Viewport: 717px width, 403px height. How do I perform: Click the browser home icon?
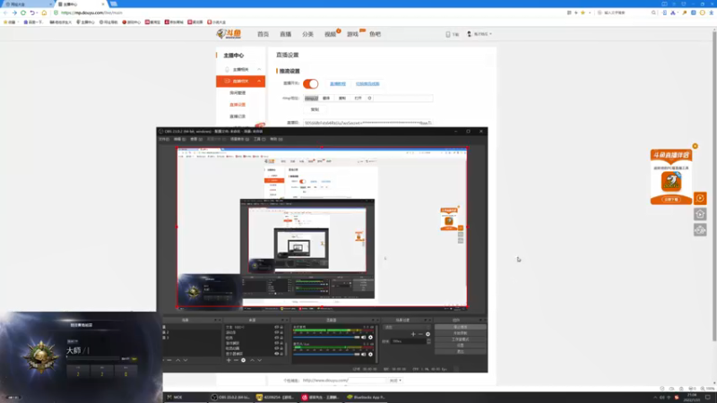tap(44, 13)
